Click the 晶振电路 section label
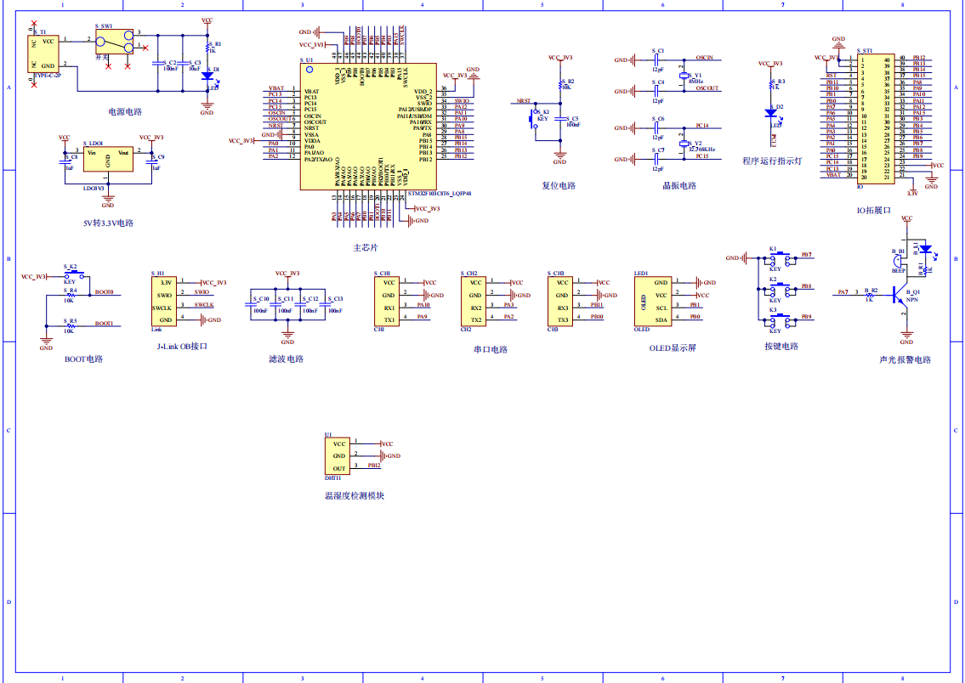This screenshot has height=683, width=965. click(x=678, y=186)
